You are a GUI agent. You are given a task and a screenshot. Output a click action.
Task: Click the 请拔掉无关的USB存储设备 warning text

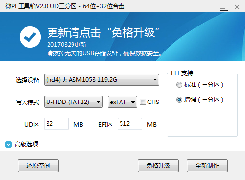104,53
